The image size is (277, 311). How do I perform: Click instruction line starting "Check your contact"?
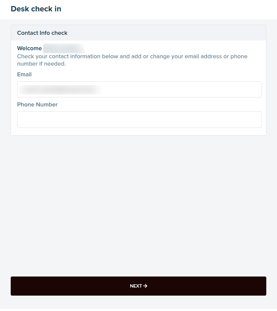[132, 56]
